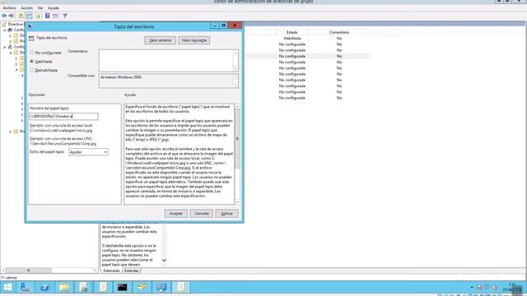
Task: Collapse the second Configuración tree node
Action: point(5,47)
